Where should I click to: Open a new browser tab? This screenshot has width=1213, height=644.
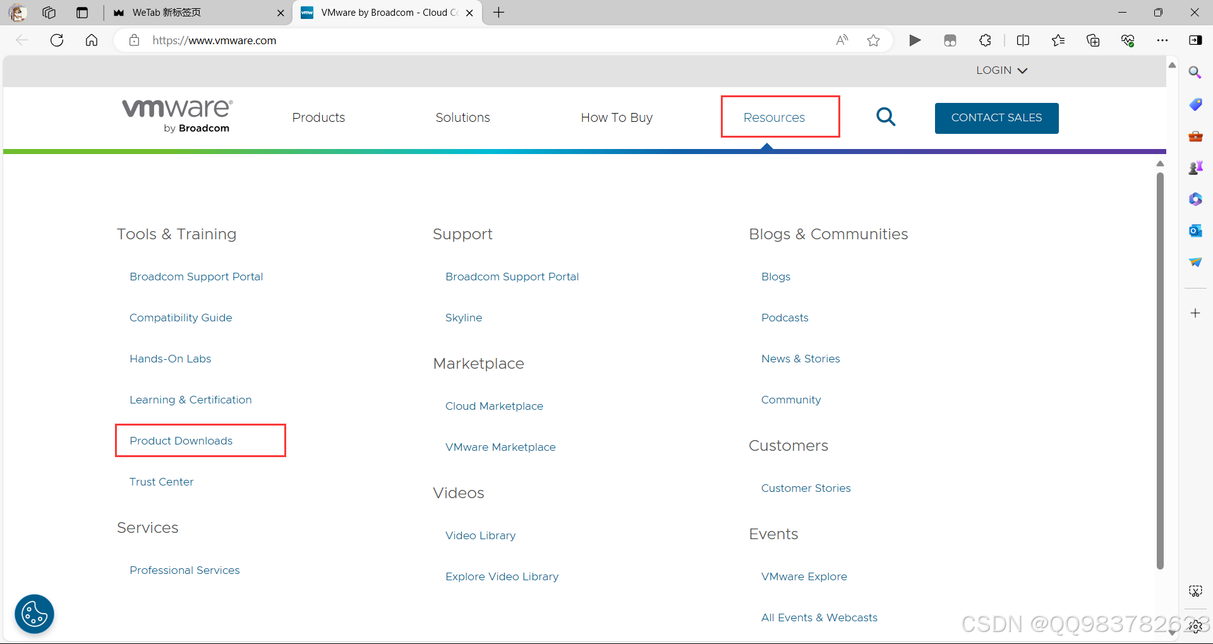498,13
